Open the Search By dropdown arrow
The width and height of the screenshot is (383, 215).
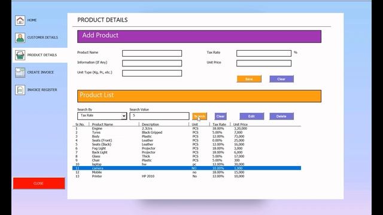pyautogui.click(x=124, y=116)
